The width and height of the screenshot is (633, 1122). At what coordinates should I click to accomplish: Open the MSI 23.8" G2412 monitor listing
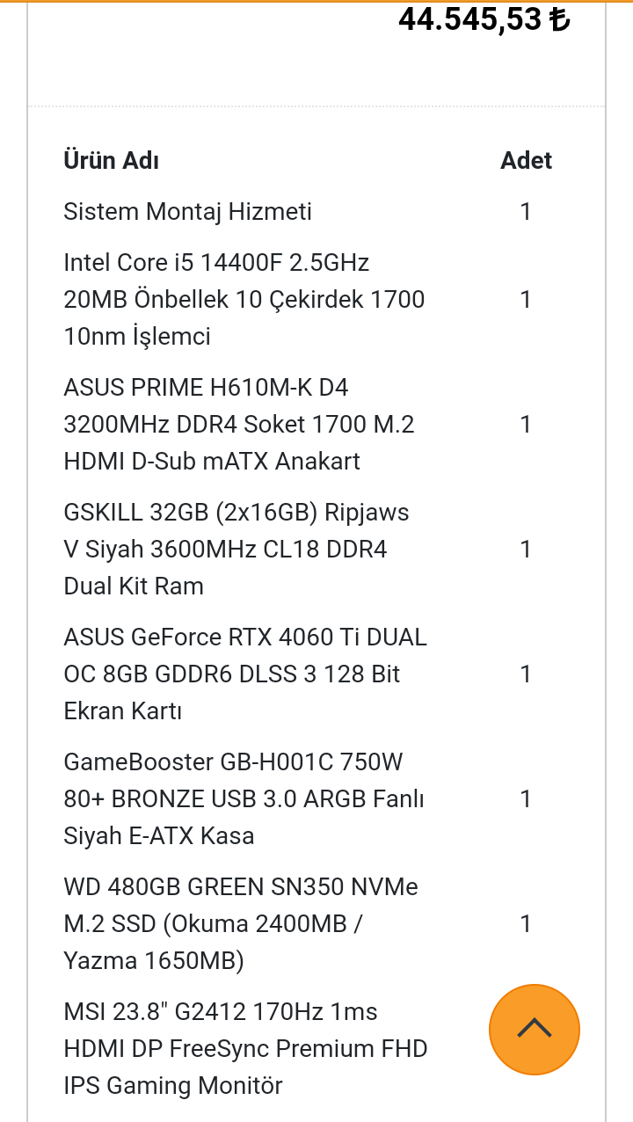[x=245, y=1048]
